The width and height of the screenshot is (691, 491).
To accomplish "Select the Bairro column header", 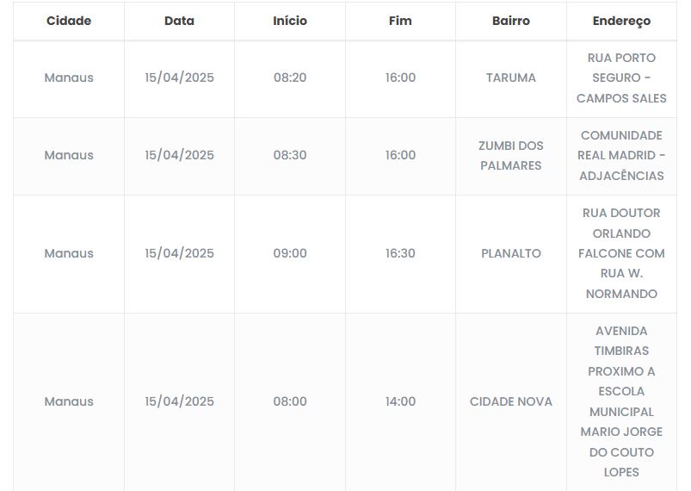I will point(511,21).
